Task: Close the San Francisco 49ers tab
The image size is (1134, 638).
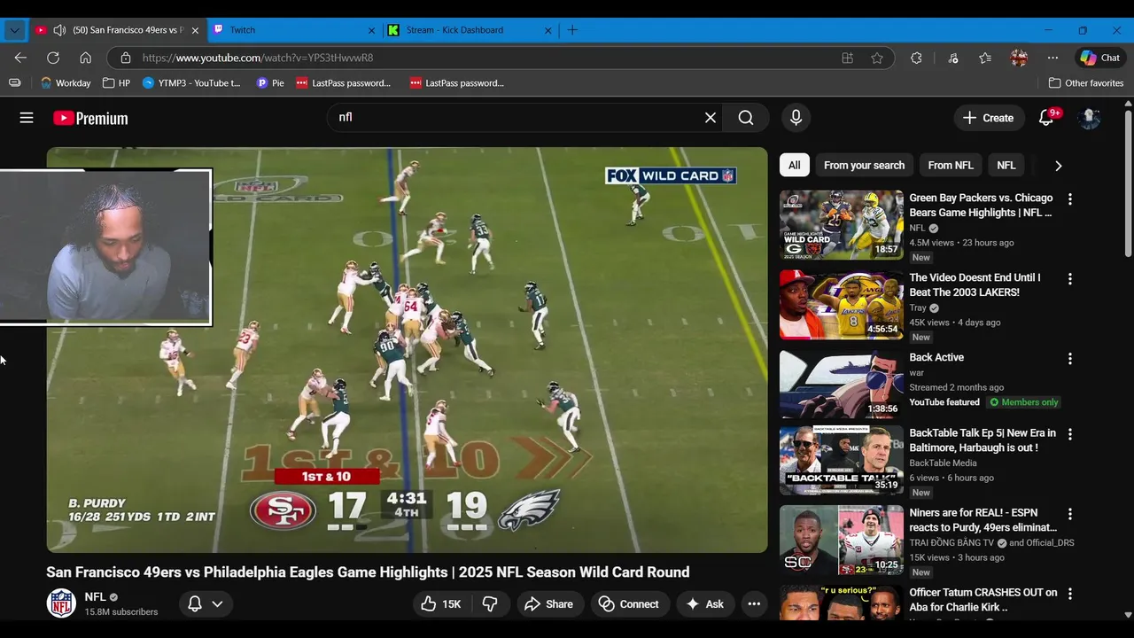Action: point(195,30)
